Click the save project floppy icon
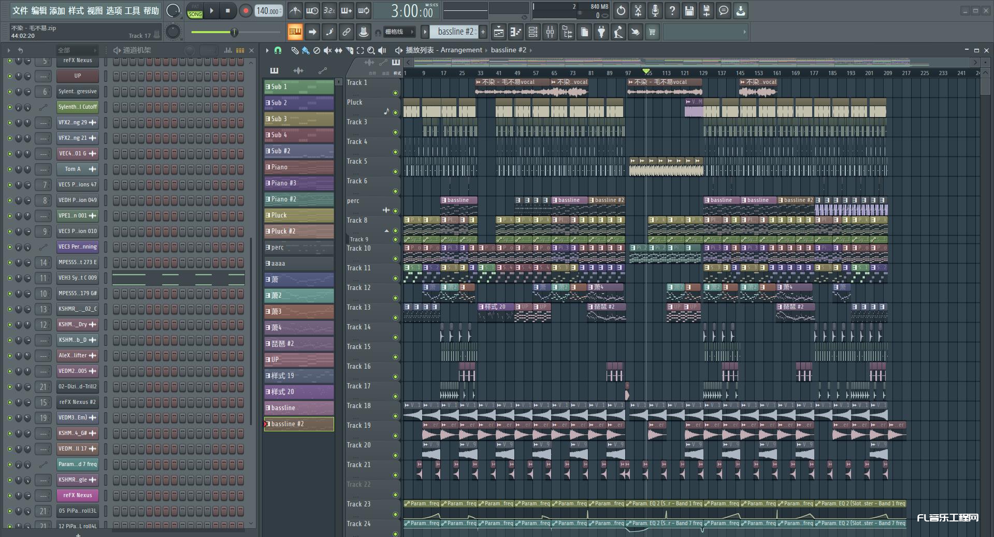This screenshot has width=994, height=537. coord(689,10)
